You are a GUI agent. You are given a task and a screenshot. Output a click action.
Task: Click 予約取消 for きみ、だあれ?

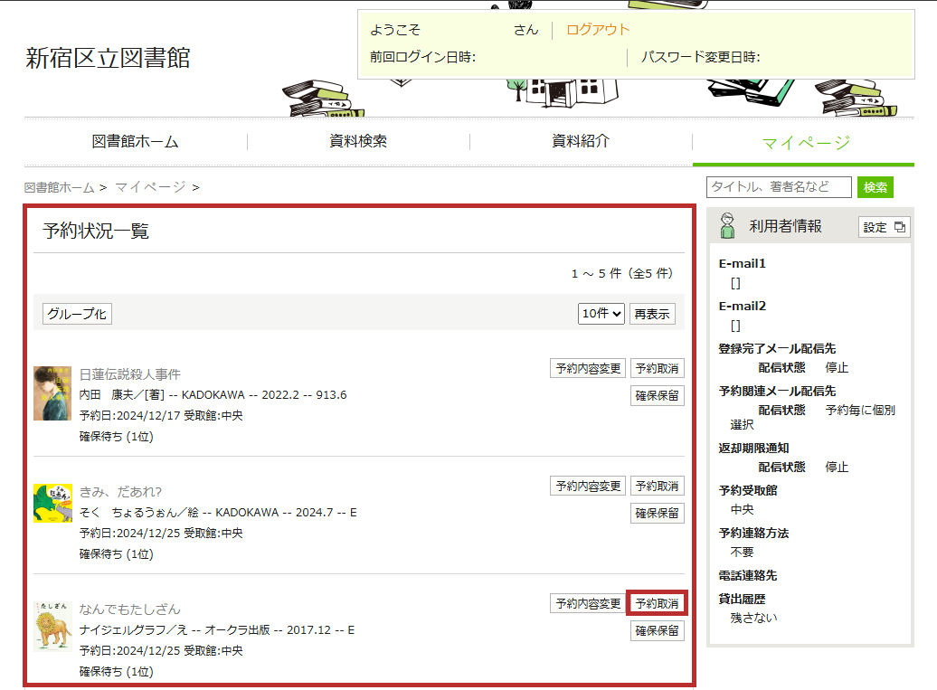click(x=658, y=487)
